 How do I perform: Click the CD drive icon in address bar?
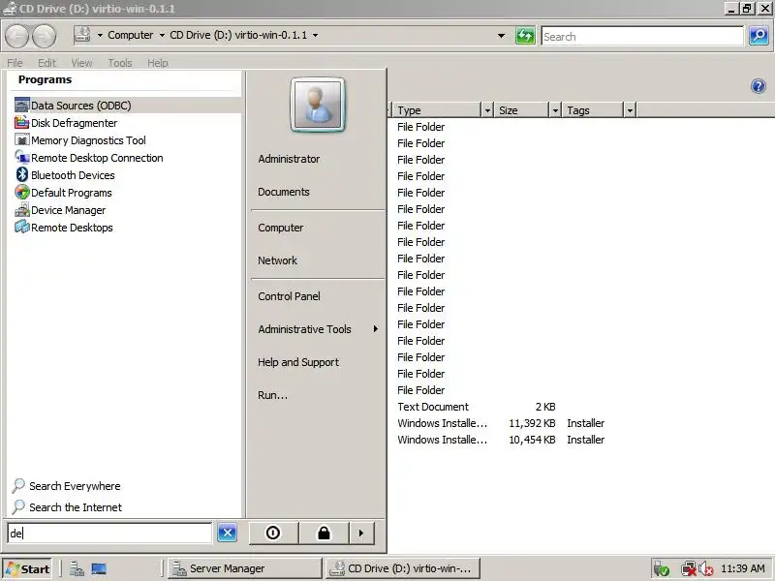(82, 35)
